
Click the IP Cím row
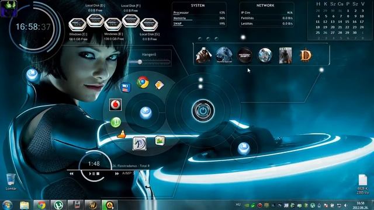(266, 13)
